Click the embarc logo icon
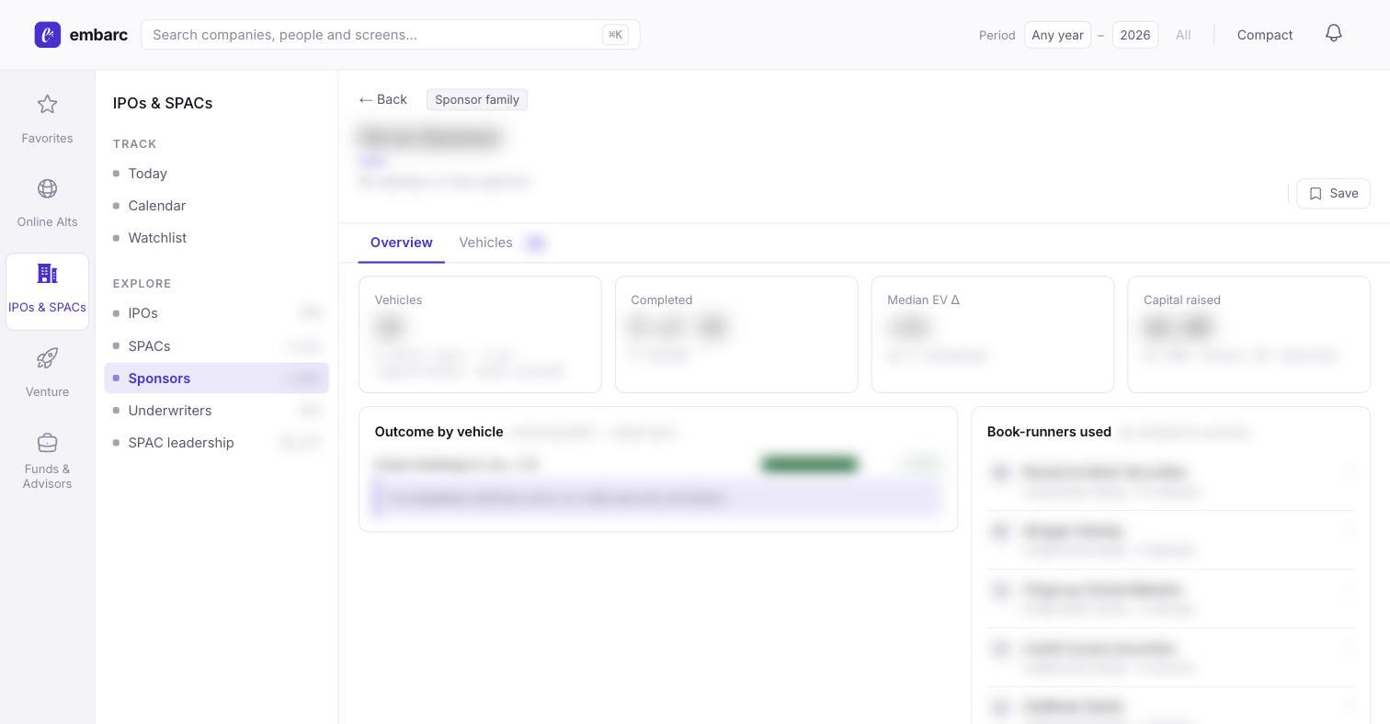 tap(48, 35)
